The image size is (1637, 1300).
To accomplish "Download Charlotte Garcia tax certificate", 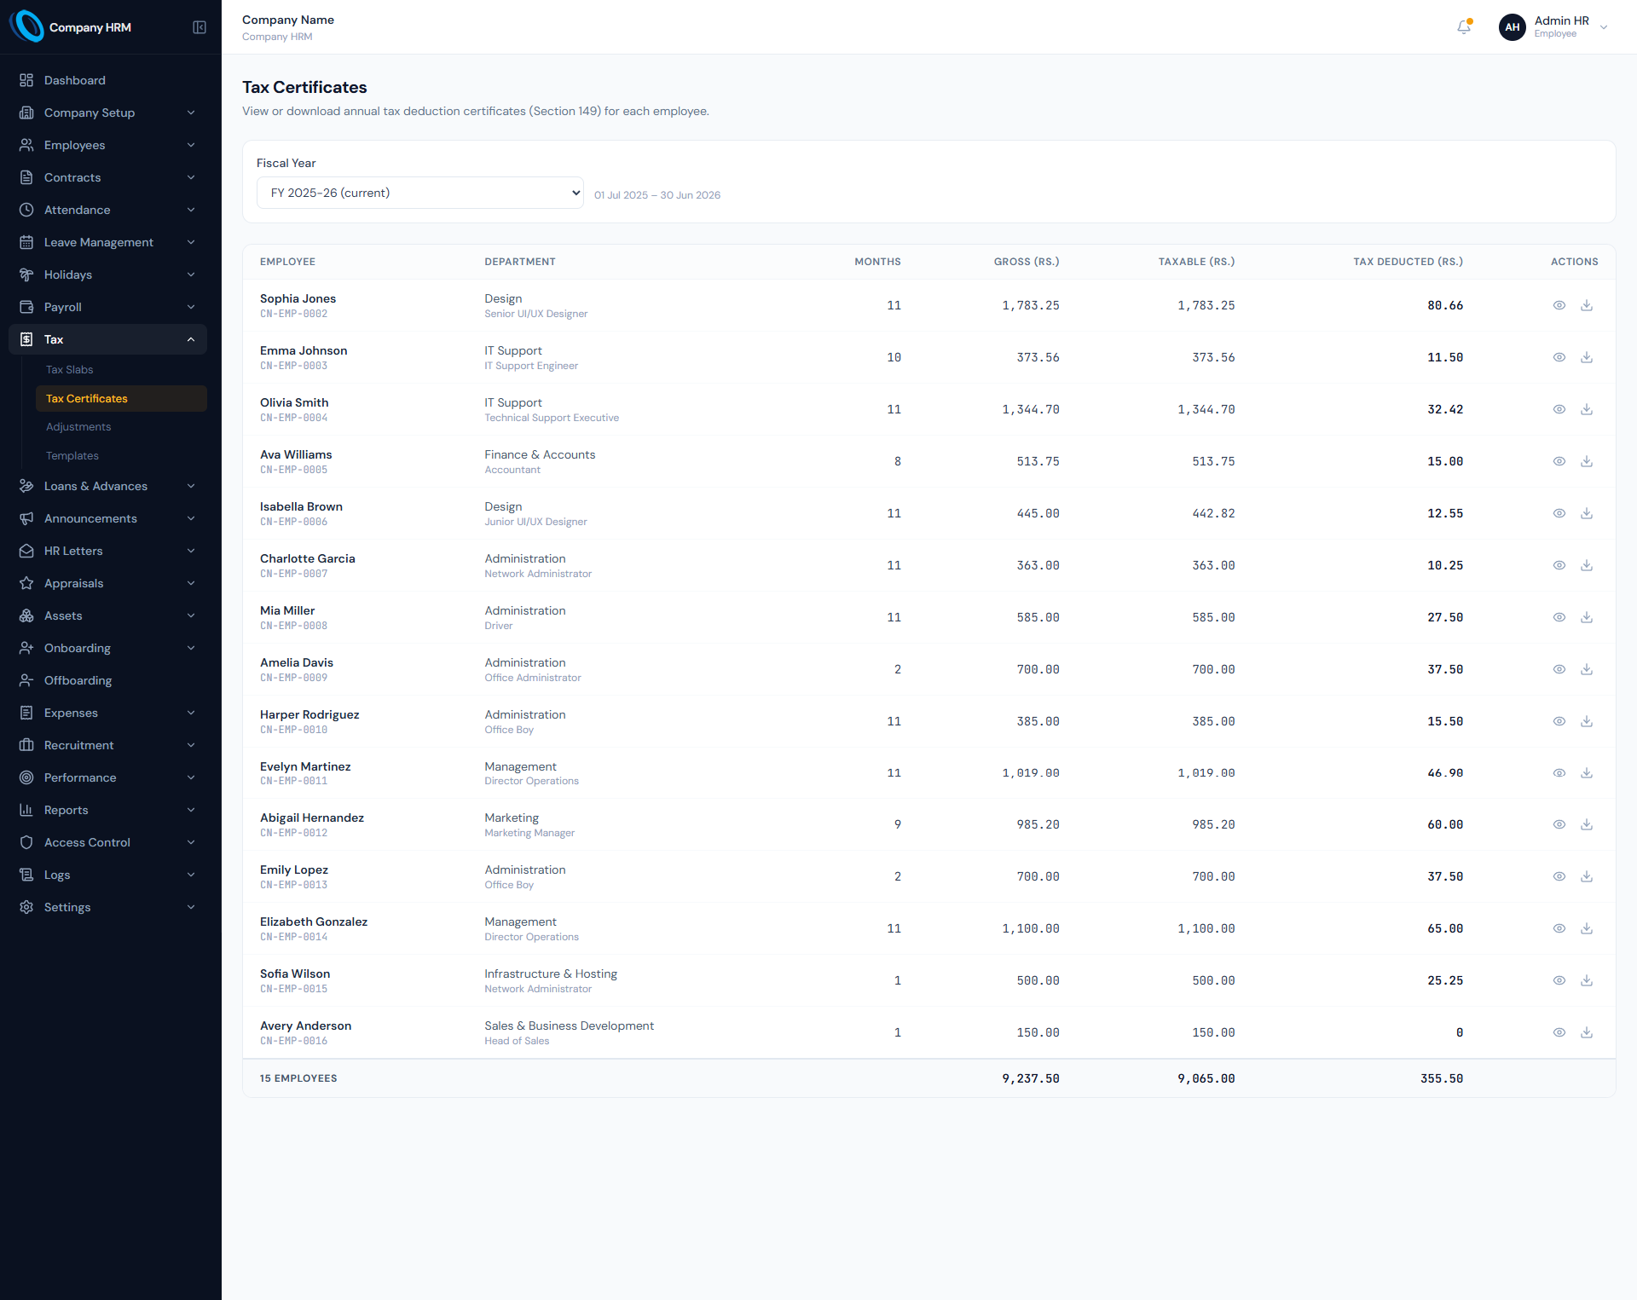I will 1587,565.
